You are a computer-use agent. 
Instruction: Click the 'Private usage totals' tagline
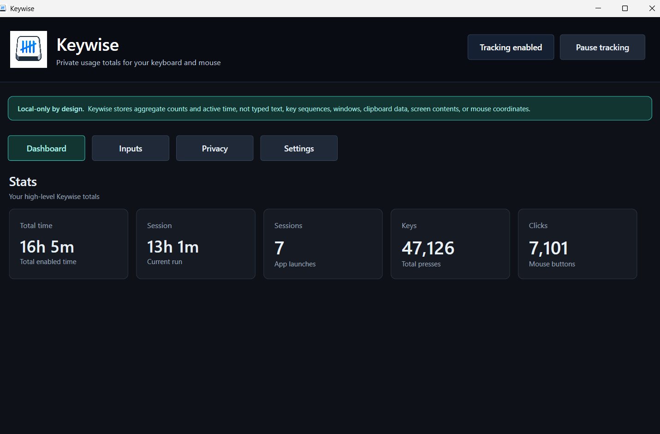tap(138, 63)
